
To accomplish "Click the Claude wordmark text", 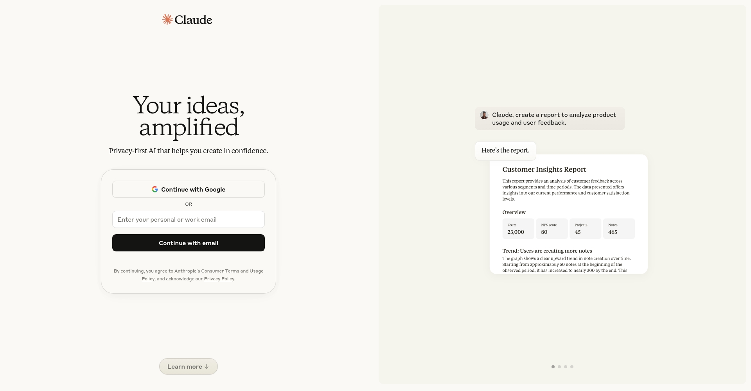I will (x=193, y=20).
